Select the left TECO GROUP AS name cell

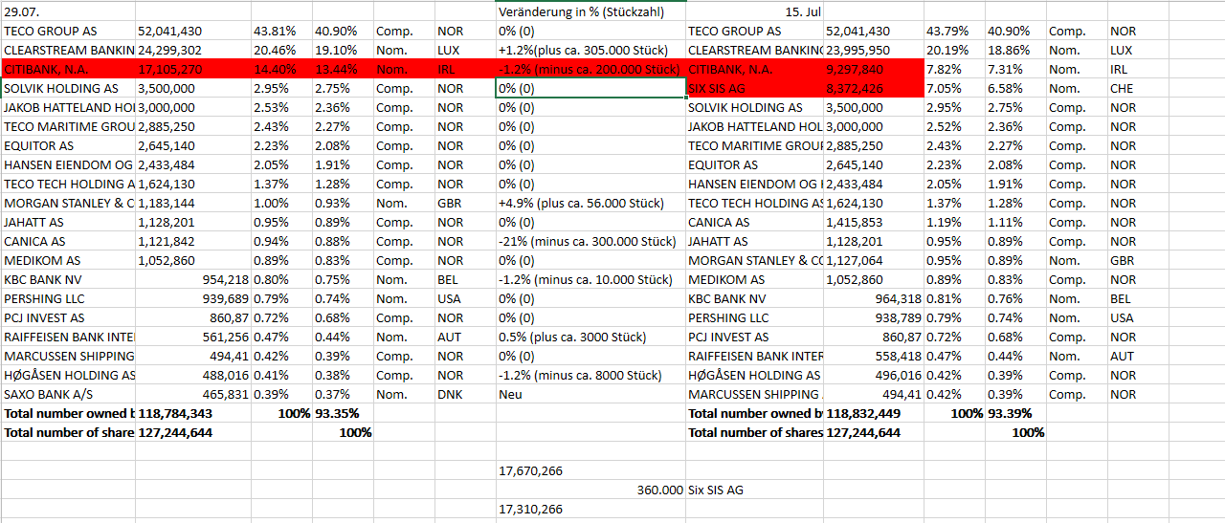(x=69, y=31)
